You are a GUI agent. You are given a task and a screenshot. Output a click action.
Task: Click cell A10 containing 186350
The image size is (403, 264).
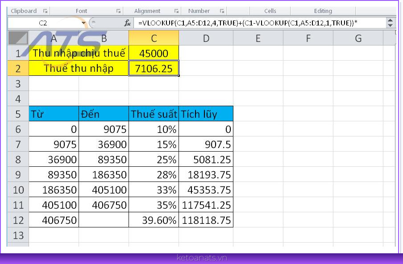(54, 190)
